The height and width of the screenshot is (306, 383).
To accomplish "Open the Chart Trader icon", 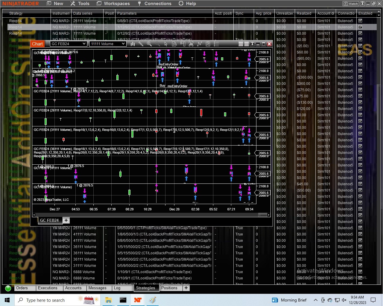I will (183, 44).
